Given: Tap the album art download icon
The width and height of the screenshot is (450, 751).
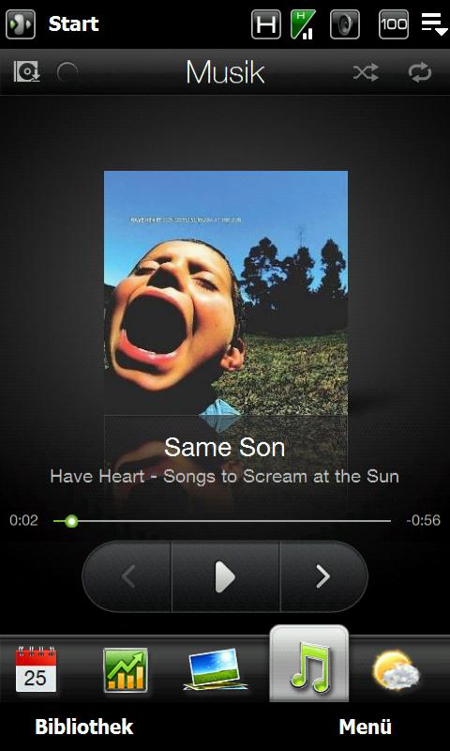Looking at the screenshot, I should (x=27, y=72).
